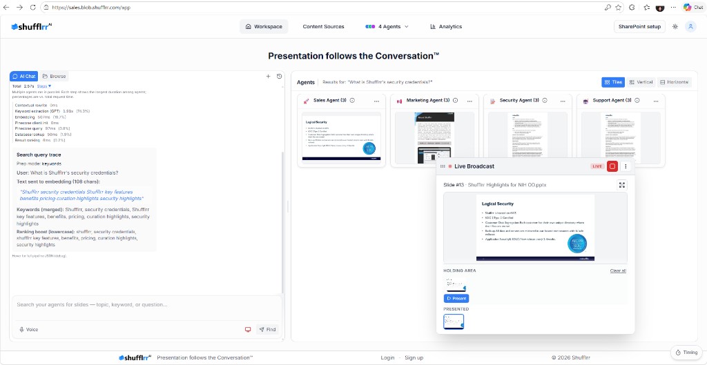Open browser password key icon
Viewport: 707px width, 365px height.
tap(608, 8)
